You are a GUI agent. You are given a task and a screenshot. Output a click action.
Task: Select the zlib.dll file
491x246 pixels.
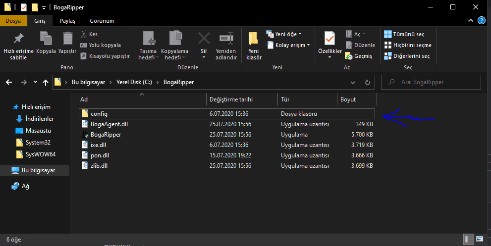pyautogui.click(x=227, y=165)
